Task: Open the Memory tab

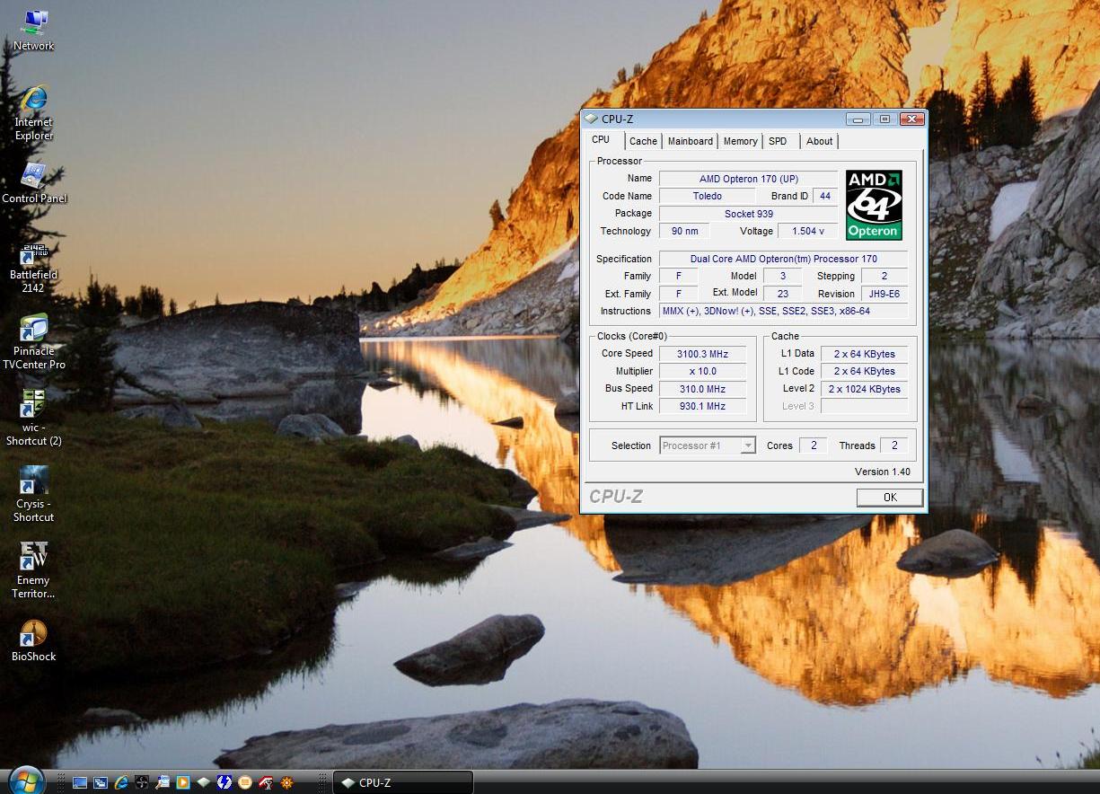Action: point(740,141)
